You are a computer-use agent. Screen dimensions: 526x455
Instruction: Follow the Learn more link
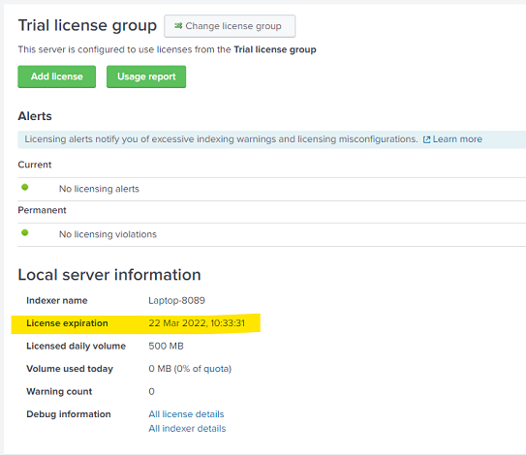(x=457, y=139)
